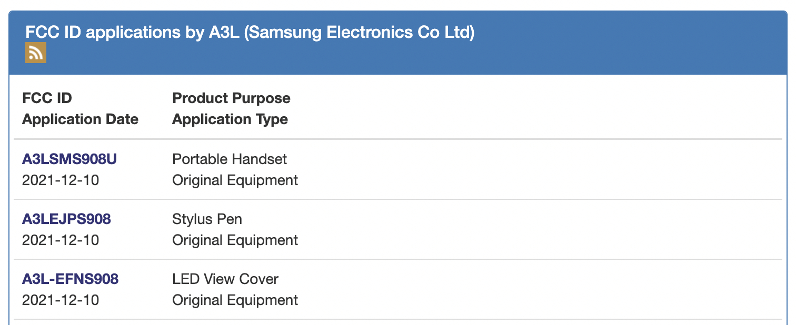
Task: Open the RSS feed icon
Action: coord(36,53)
